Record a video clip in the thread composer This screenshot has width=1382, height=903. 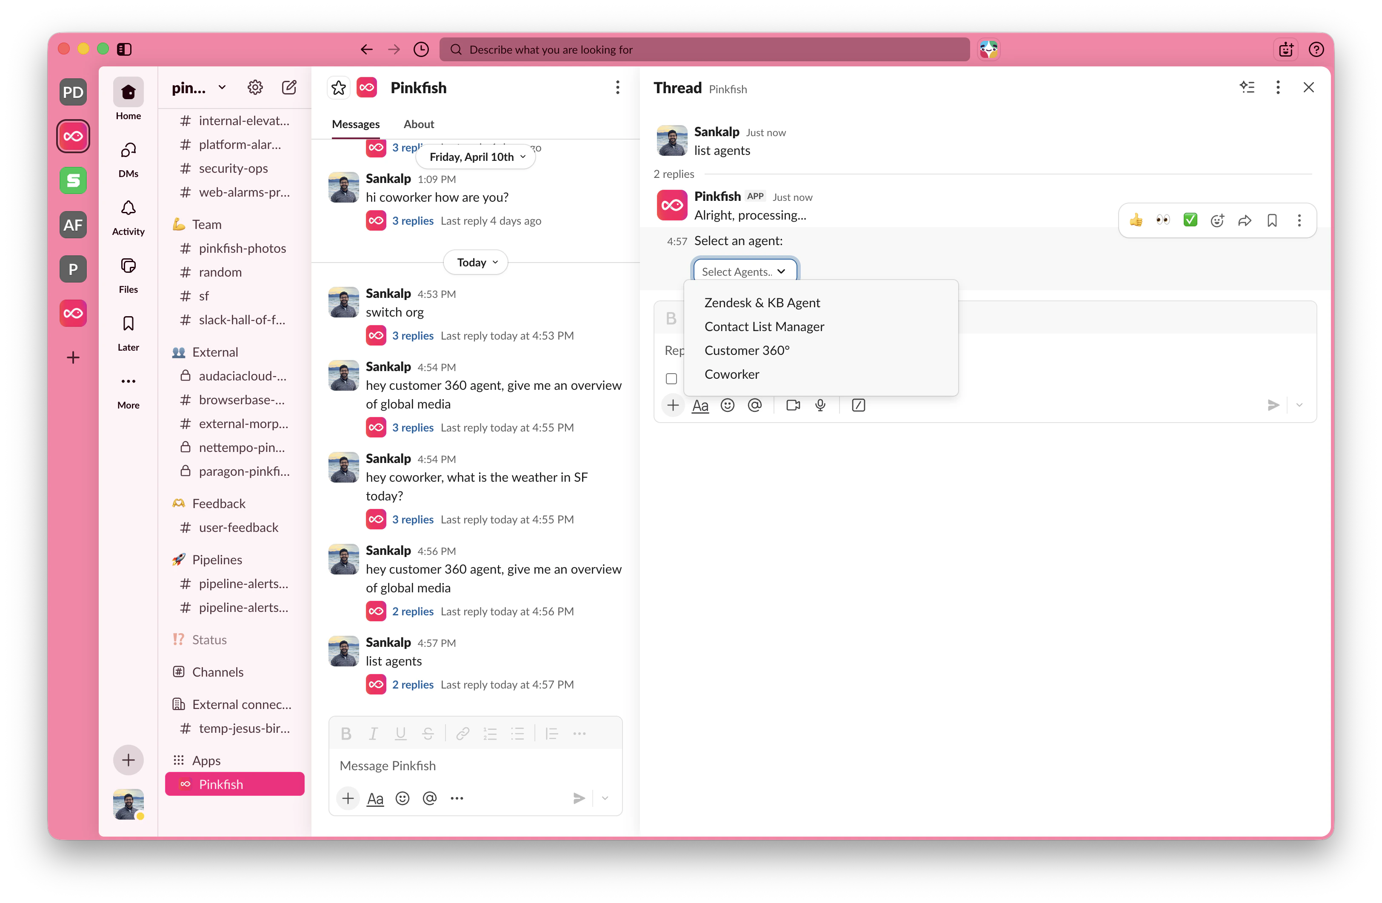coord(793,405)
